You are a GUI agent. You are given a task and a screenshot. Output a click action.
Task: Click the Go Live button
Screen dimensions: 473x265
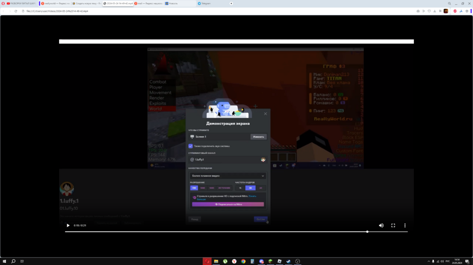point(261,219)
